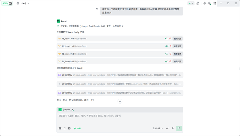Click the SOLO logo mode switch
The width and height of the screenshot is (240, 136).
coord(7,3)
